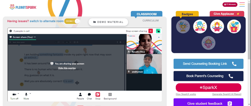This screenshot has width=251, height=106.
Task: Award the greyed trophy star badge
Action: coord(183,27)
